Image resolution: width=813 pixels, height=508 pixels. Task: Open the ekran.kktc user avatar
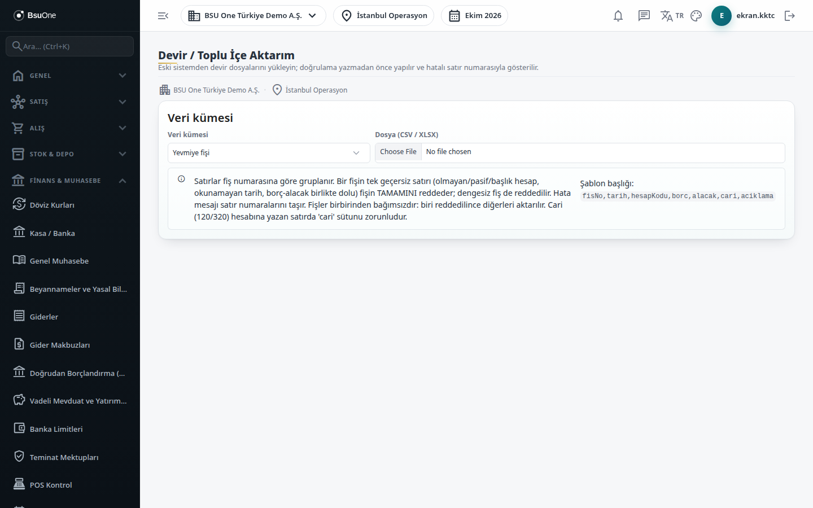pos(722,16)
